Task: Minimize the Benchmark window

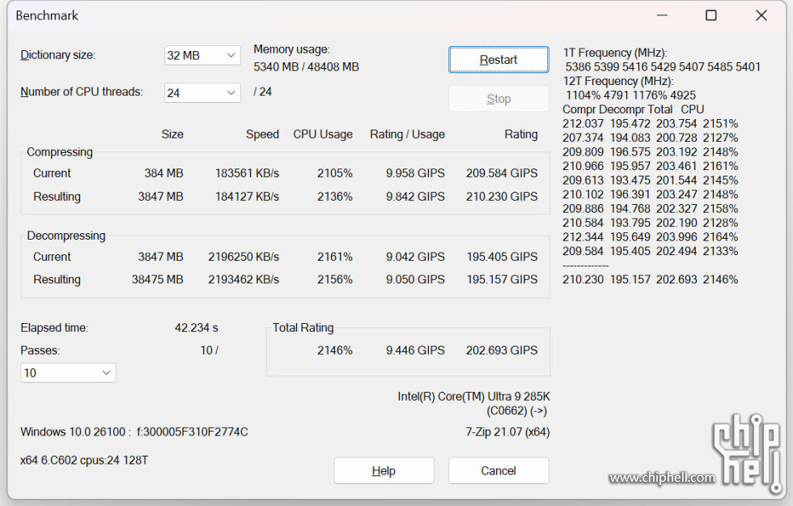Action: click(660, 15)
